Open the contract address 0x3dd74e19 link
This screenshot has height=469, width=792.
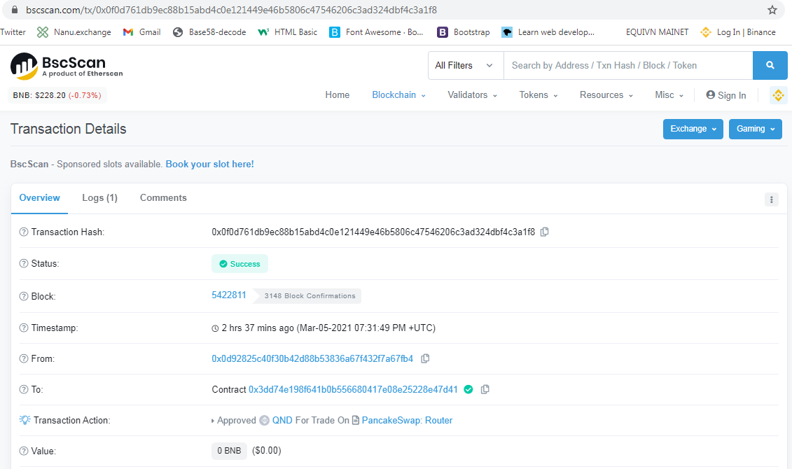pyautogui.click(x=353, y=389)
